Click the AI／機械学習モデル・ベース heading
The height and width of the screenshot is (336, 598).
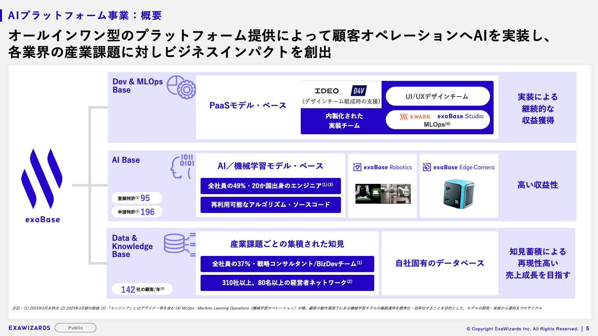[270, 166]
